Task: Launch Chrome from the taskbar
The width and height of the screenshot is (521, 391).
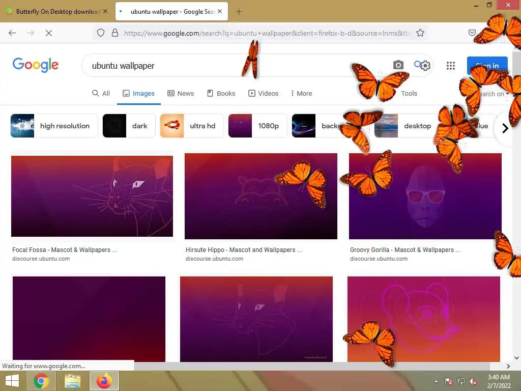Action: point(41,381)
